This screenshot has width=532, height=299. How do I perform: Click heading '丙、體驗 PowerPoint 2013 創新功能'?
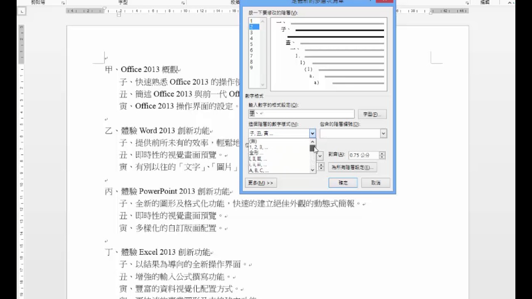(167, 191)
